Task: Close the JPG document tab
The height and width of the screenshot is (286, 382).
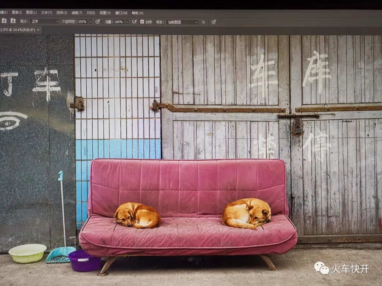Action: [38, 30]
